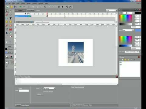Undo the last action with the green arrow

click(x=21, y=7)
